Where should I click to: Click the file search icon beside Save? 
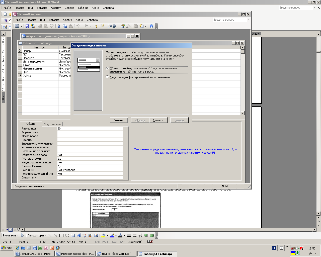[x=33, y=26]
